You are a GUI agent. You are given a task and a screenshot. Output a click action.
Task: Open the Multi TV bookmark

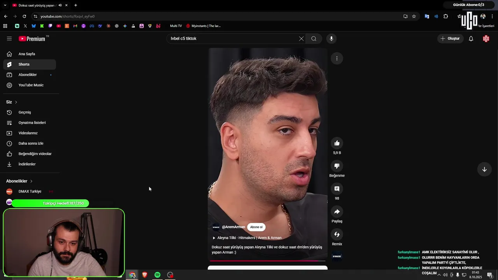[176, 26]
